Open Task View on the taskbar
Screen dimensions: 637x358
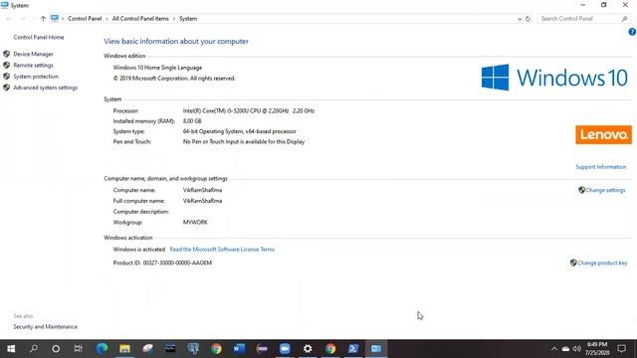click(x=79, y=349)
